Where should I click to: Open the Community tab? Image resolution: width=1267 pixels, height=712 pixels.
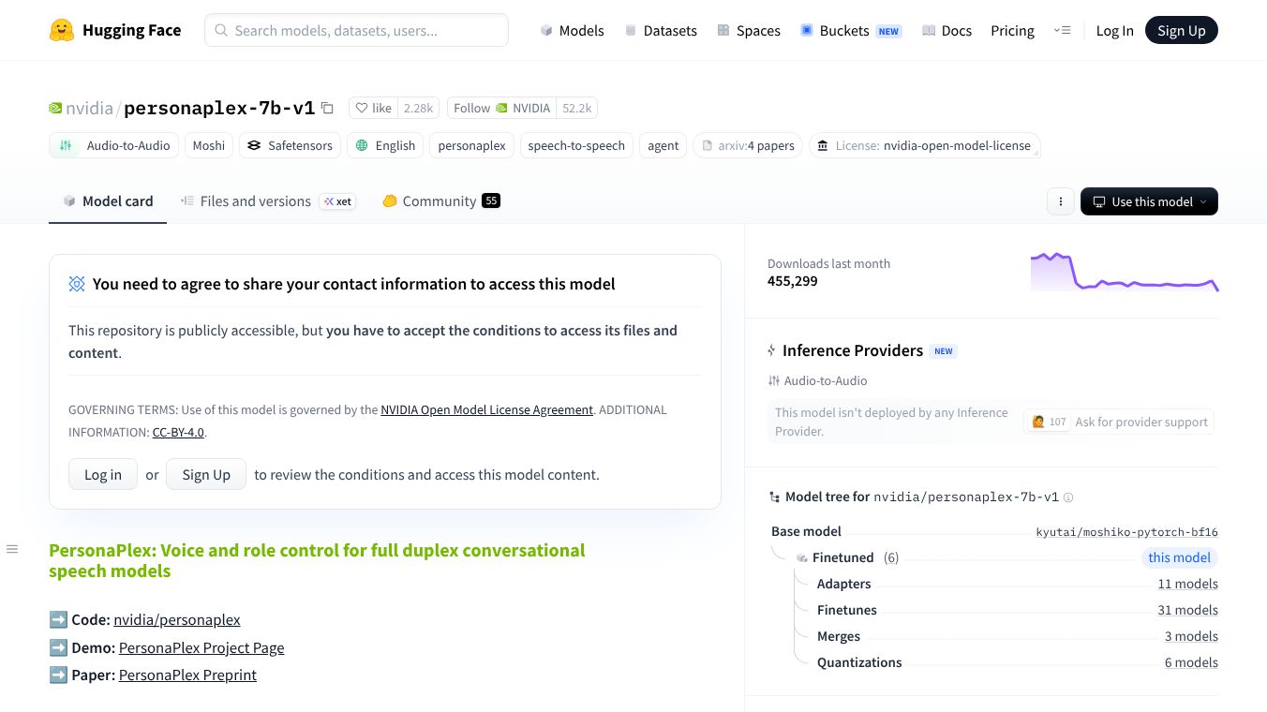440,201
